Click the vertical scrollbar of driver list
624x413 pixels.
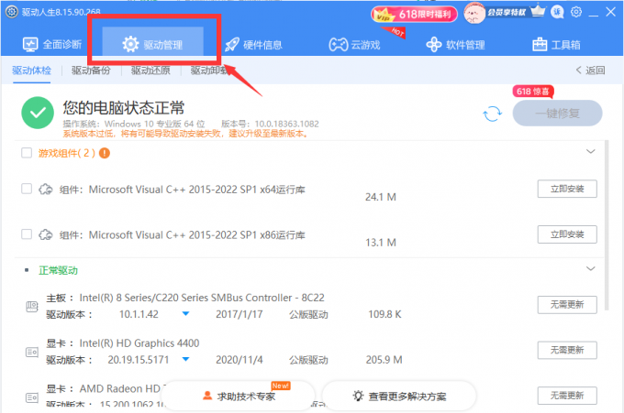607,225
